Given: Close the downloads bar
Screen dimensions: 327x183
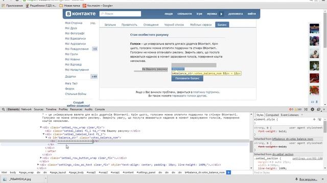Looking at the screenshot, I should coord(322,179).
